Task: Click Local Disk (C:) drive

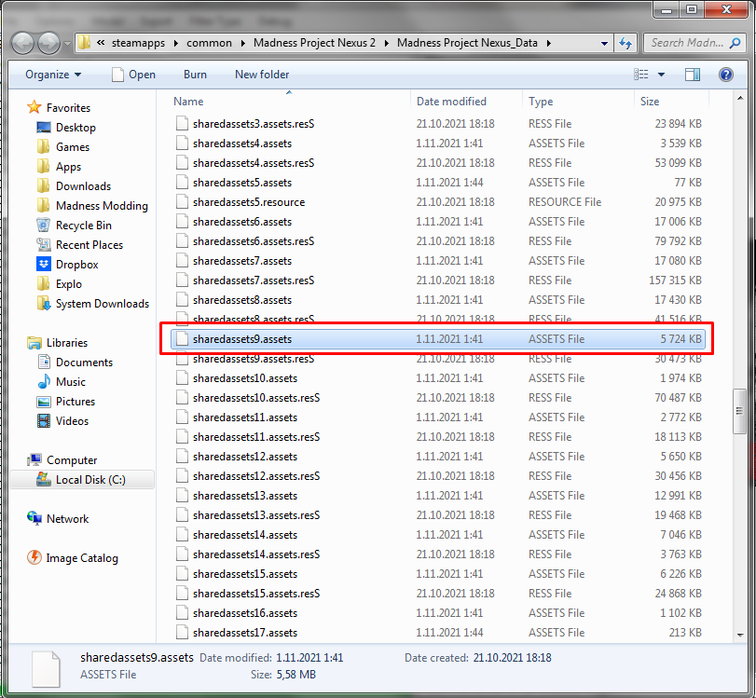Action: (89, 480)
